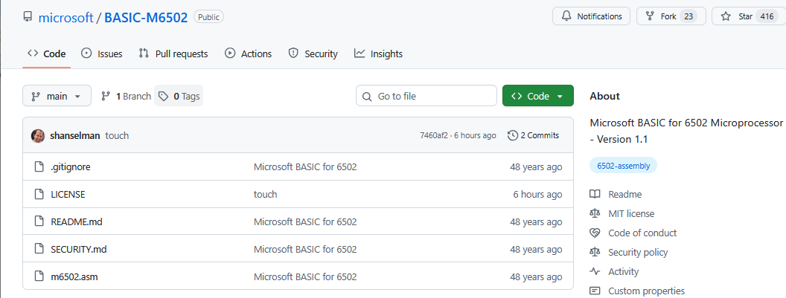
Task: Open the Activity sidebar link
Action: click(623, 271)
